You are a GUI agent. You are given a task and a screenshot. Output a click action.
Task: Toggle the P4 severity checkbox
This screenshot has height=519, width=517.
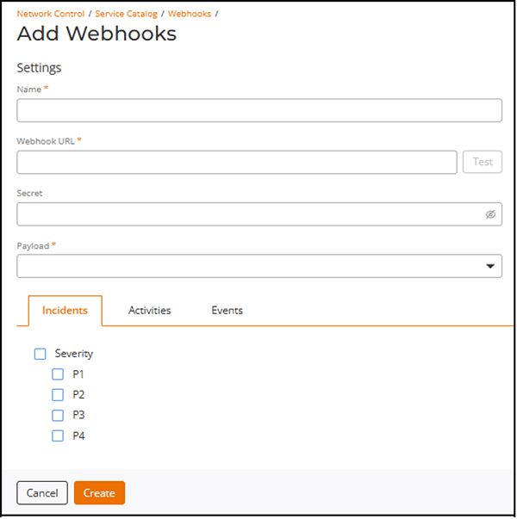(x=58, y=436)
